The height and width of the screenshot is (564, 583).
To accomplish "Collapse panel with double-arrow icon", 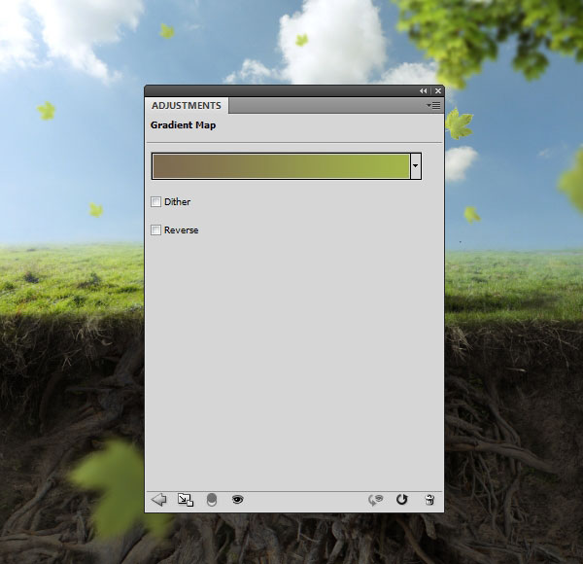I will [x=423, y=90].
